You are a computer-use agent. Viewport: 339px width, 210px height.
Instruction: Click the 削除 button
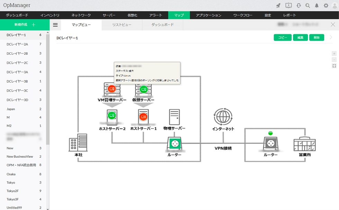click(317, 37)
